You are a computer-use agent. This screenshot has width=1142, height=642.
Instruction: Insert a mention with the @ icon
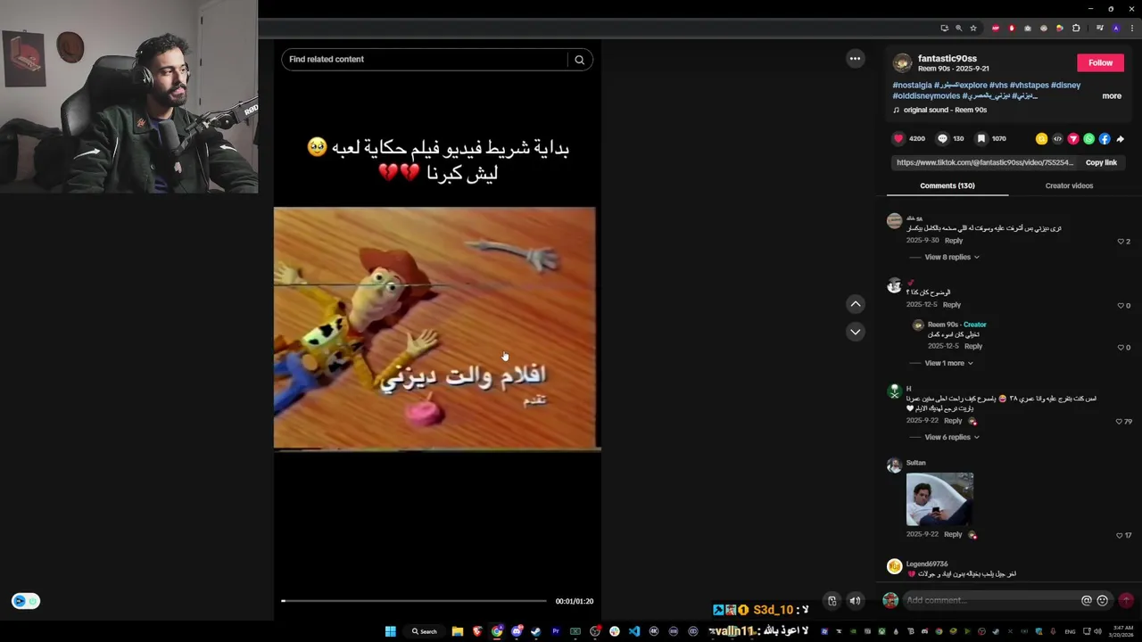pyautogui.click(x=1087, y=601)
